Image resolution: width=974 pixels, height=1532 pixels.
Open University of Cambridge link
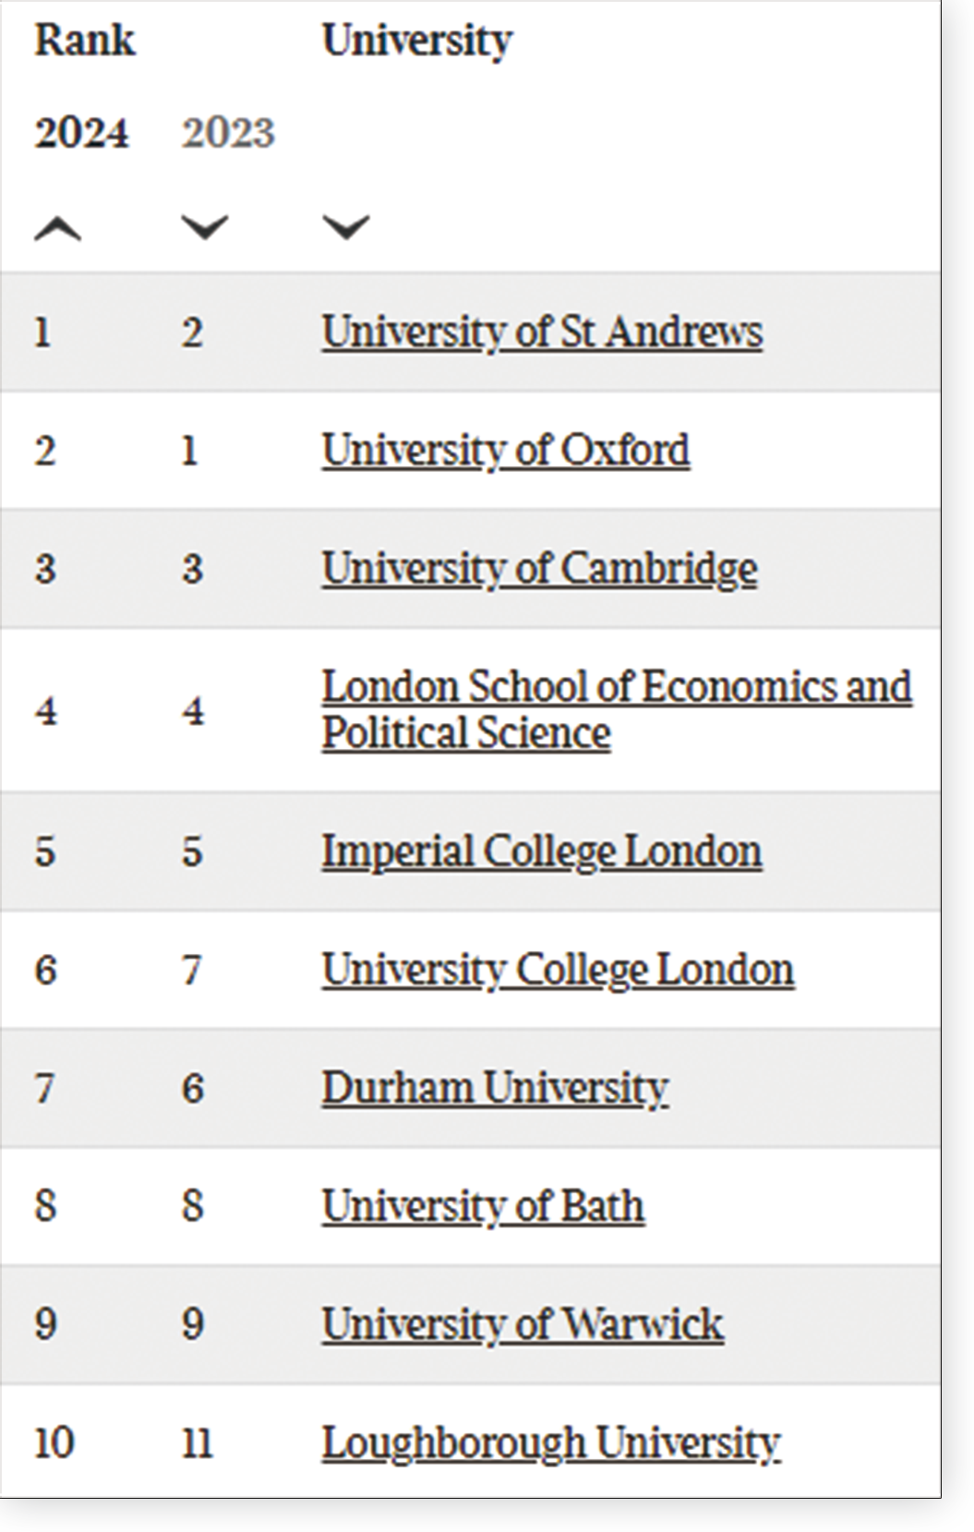coord(539,569)
